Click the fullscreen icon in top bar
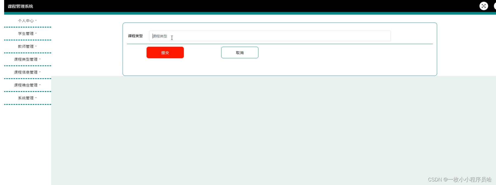 tap(484, 6)
